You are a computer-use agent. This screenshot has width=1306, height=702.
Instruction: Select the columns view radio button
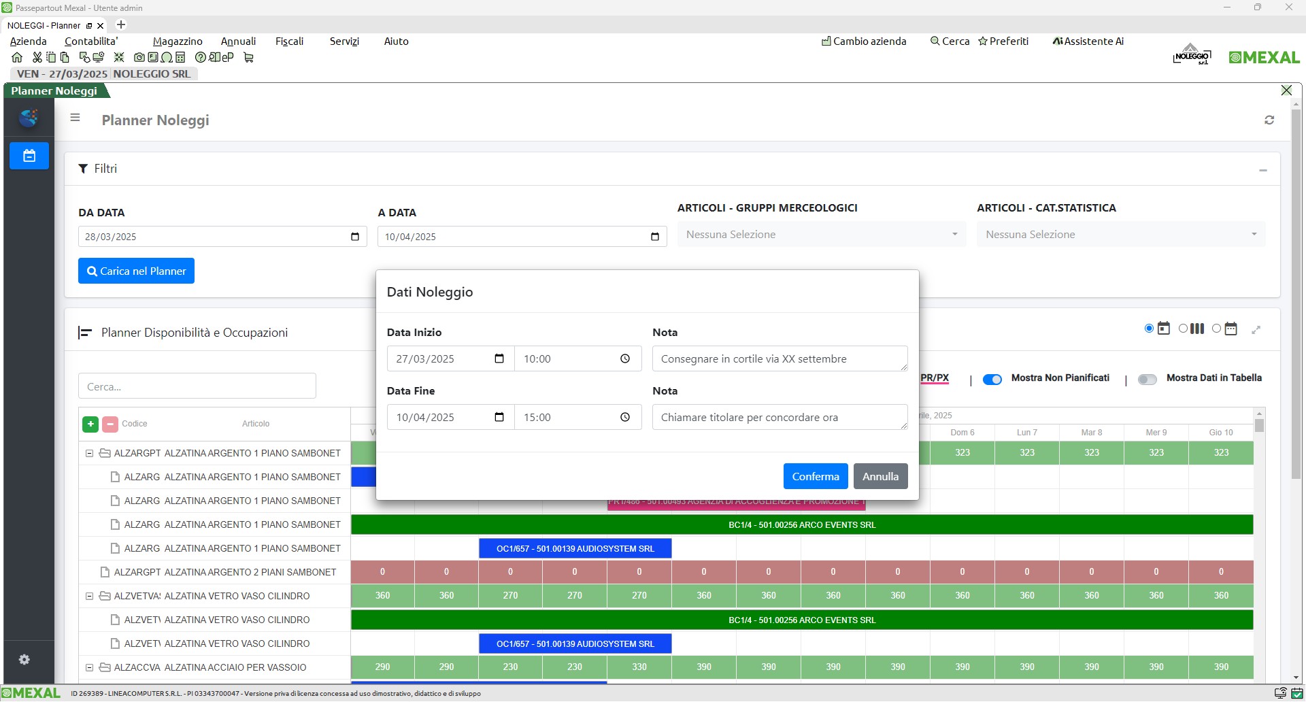(1183, 329)
